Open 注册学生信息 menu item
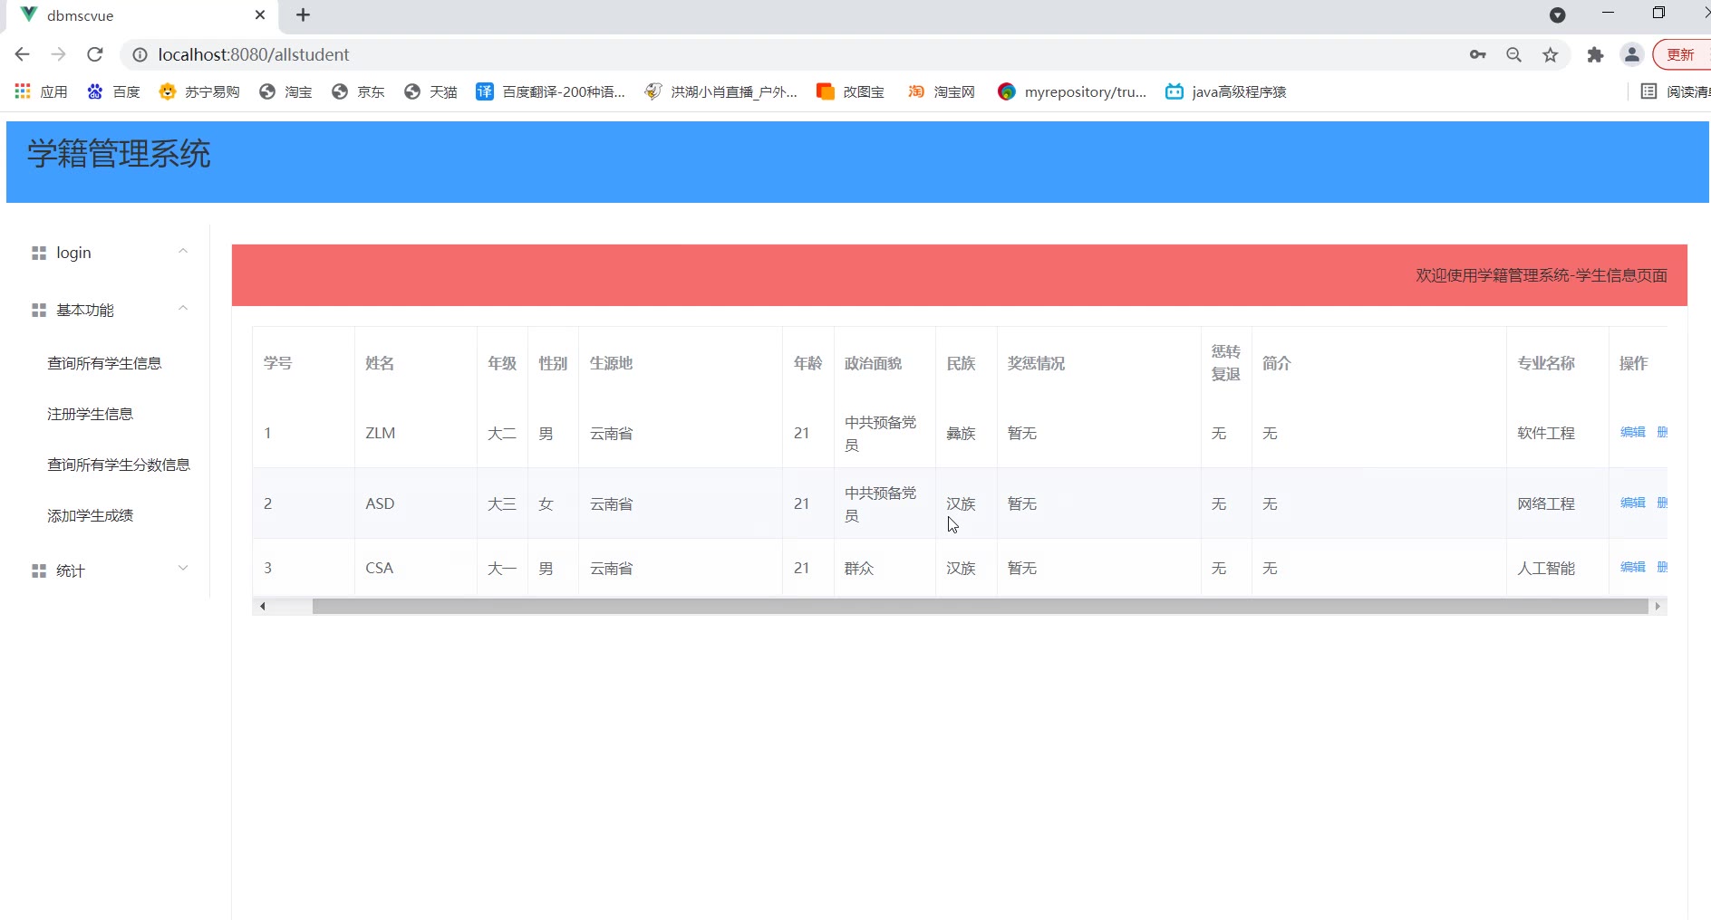1711x920 pixels. 90,414
